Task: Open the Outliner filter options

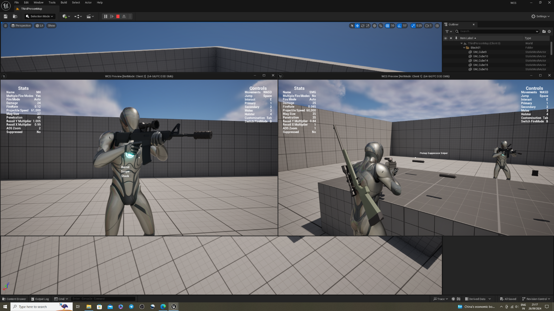Action: coord(448,31)
